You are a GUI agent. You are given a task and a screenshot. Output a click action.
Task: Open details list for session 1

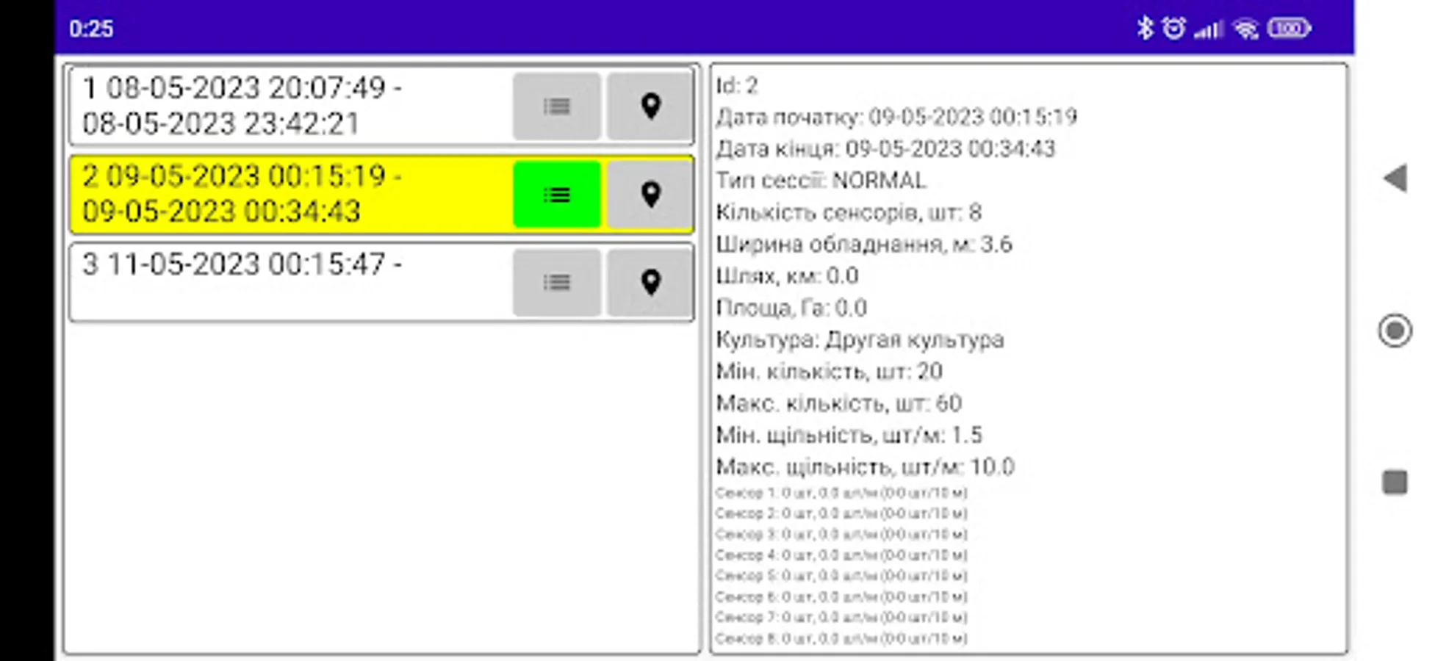point(557,106)
